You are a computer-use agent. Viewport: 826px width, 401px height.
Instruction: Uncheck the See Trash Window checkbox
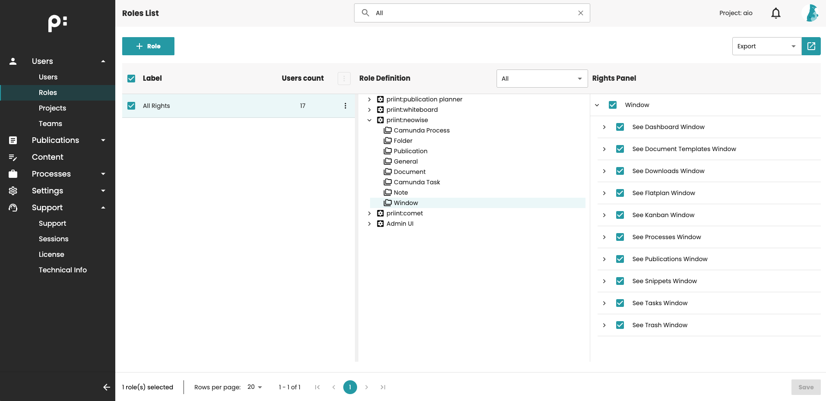coord(620,325)
